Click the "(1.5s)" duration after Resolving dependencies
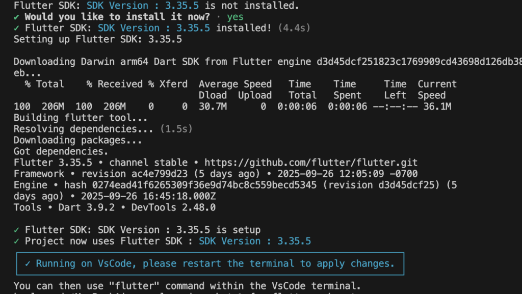The width and height of the screenshot is (522, 294). tap(176, 129)
